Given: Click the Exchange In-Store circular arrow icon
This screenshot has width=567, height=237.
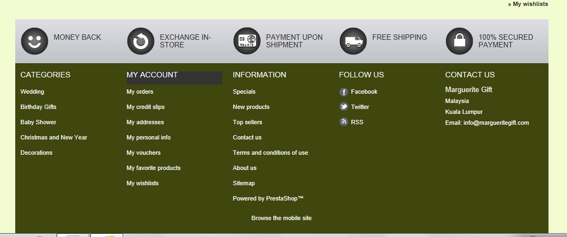Looking at the screenshot, I should point(141,41).
